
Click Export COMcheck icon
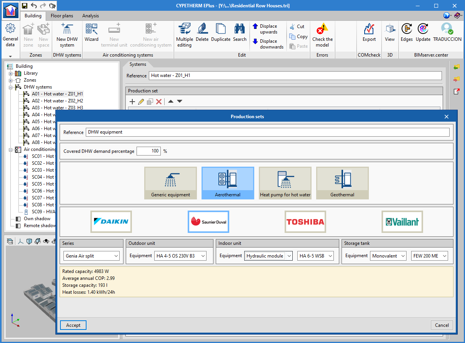[x=369, y=33]
